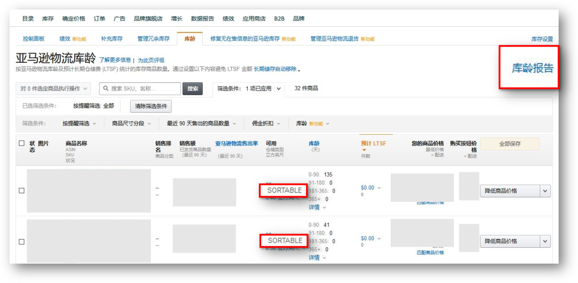
Task: Click the 为此页评级 link
Action: tap(151, 60)
